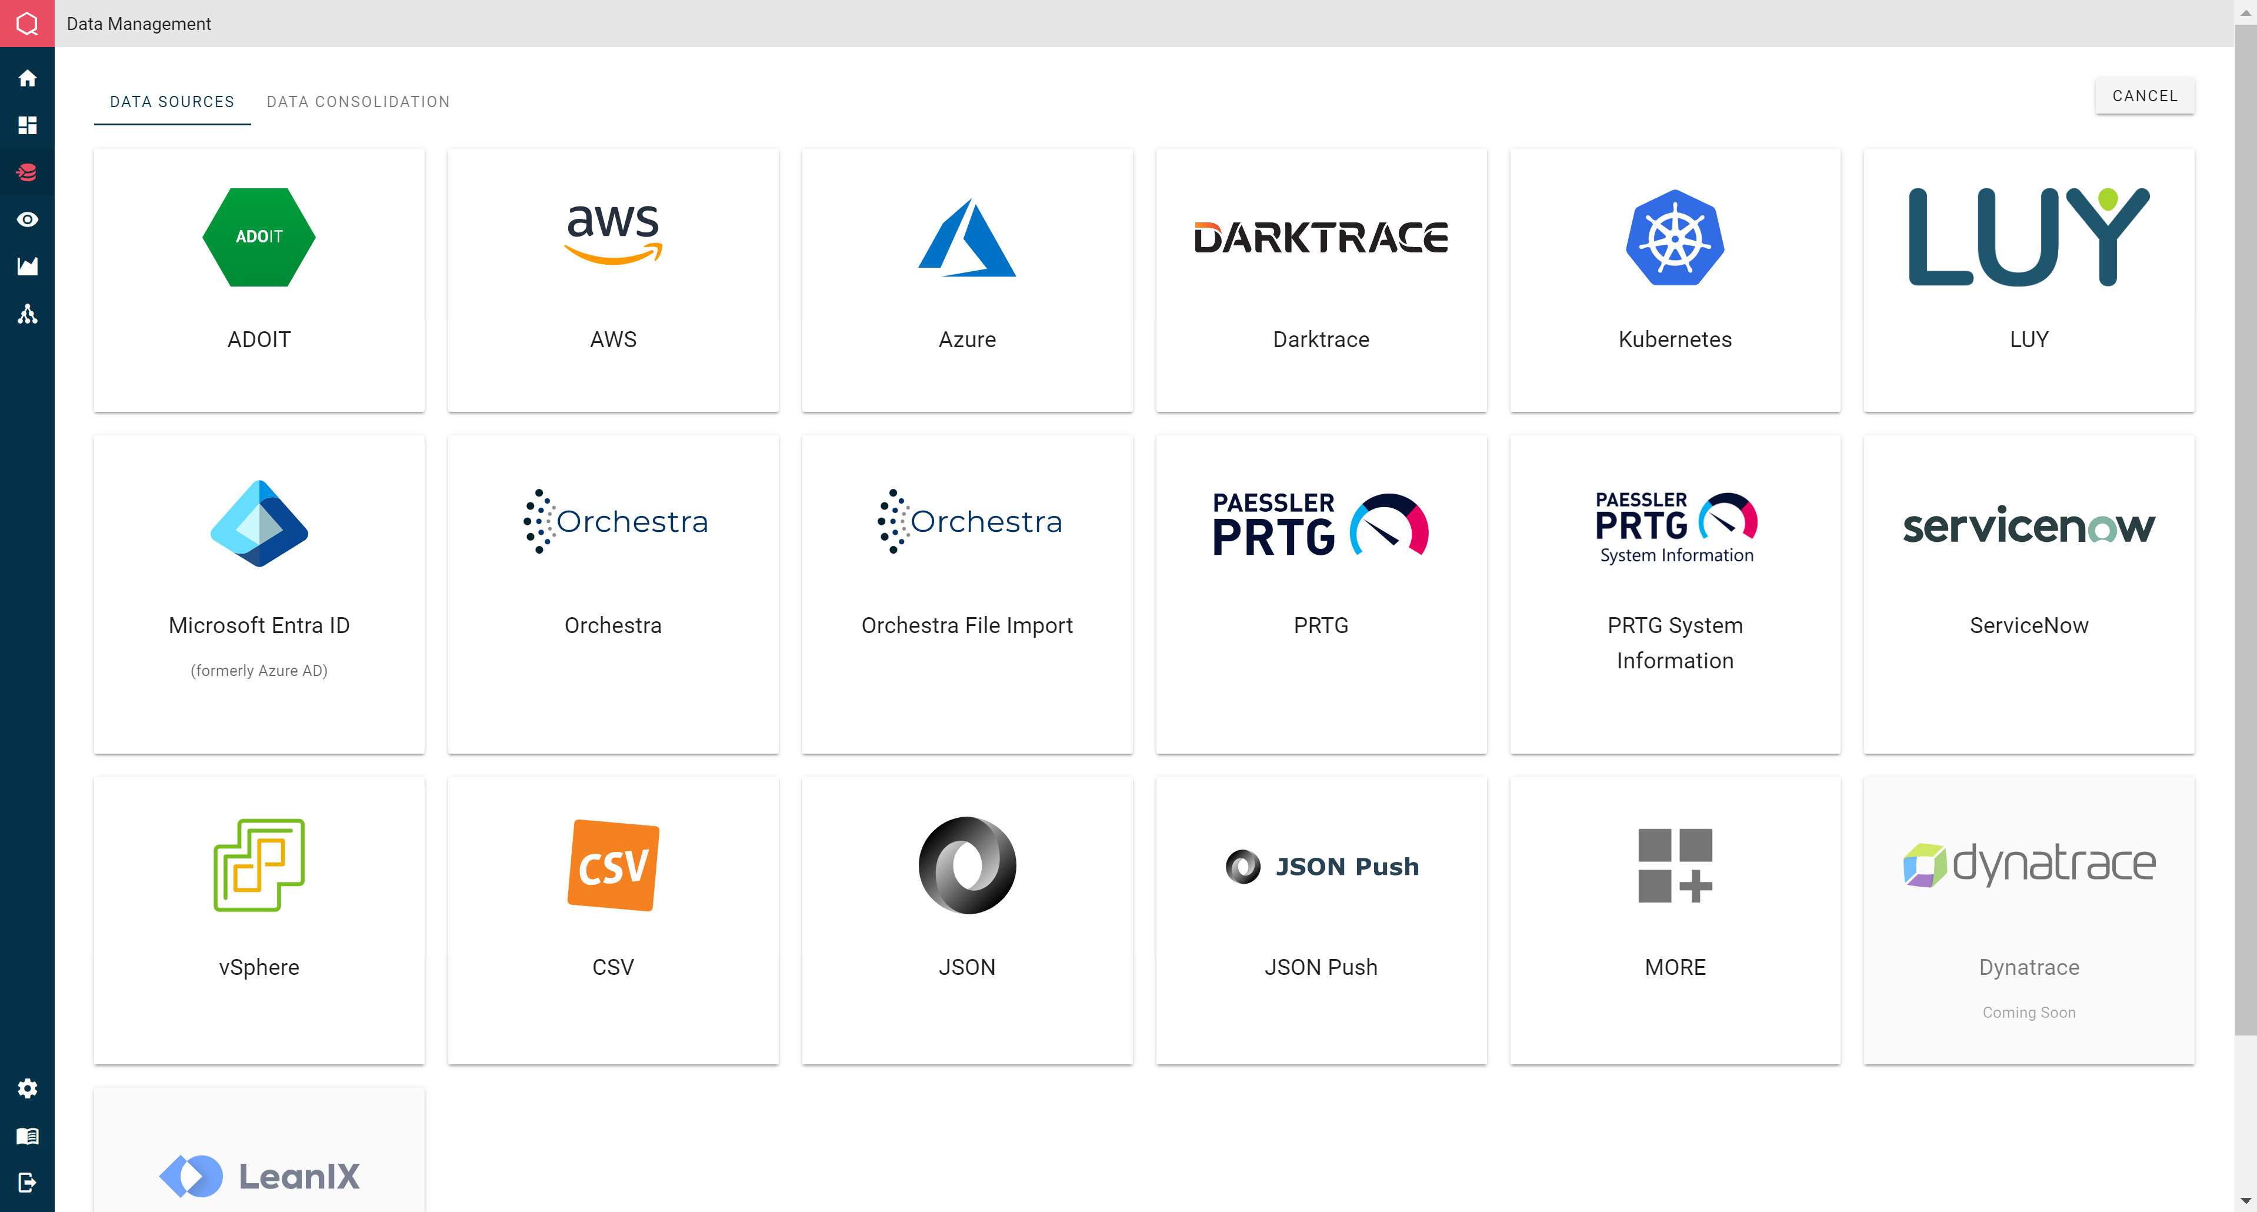
Task: Choose the LUY logo
Action: tap(2029, 237)
